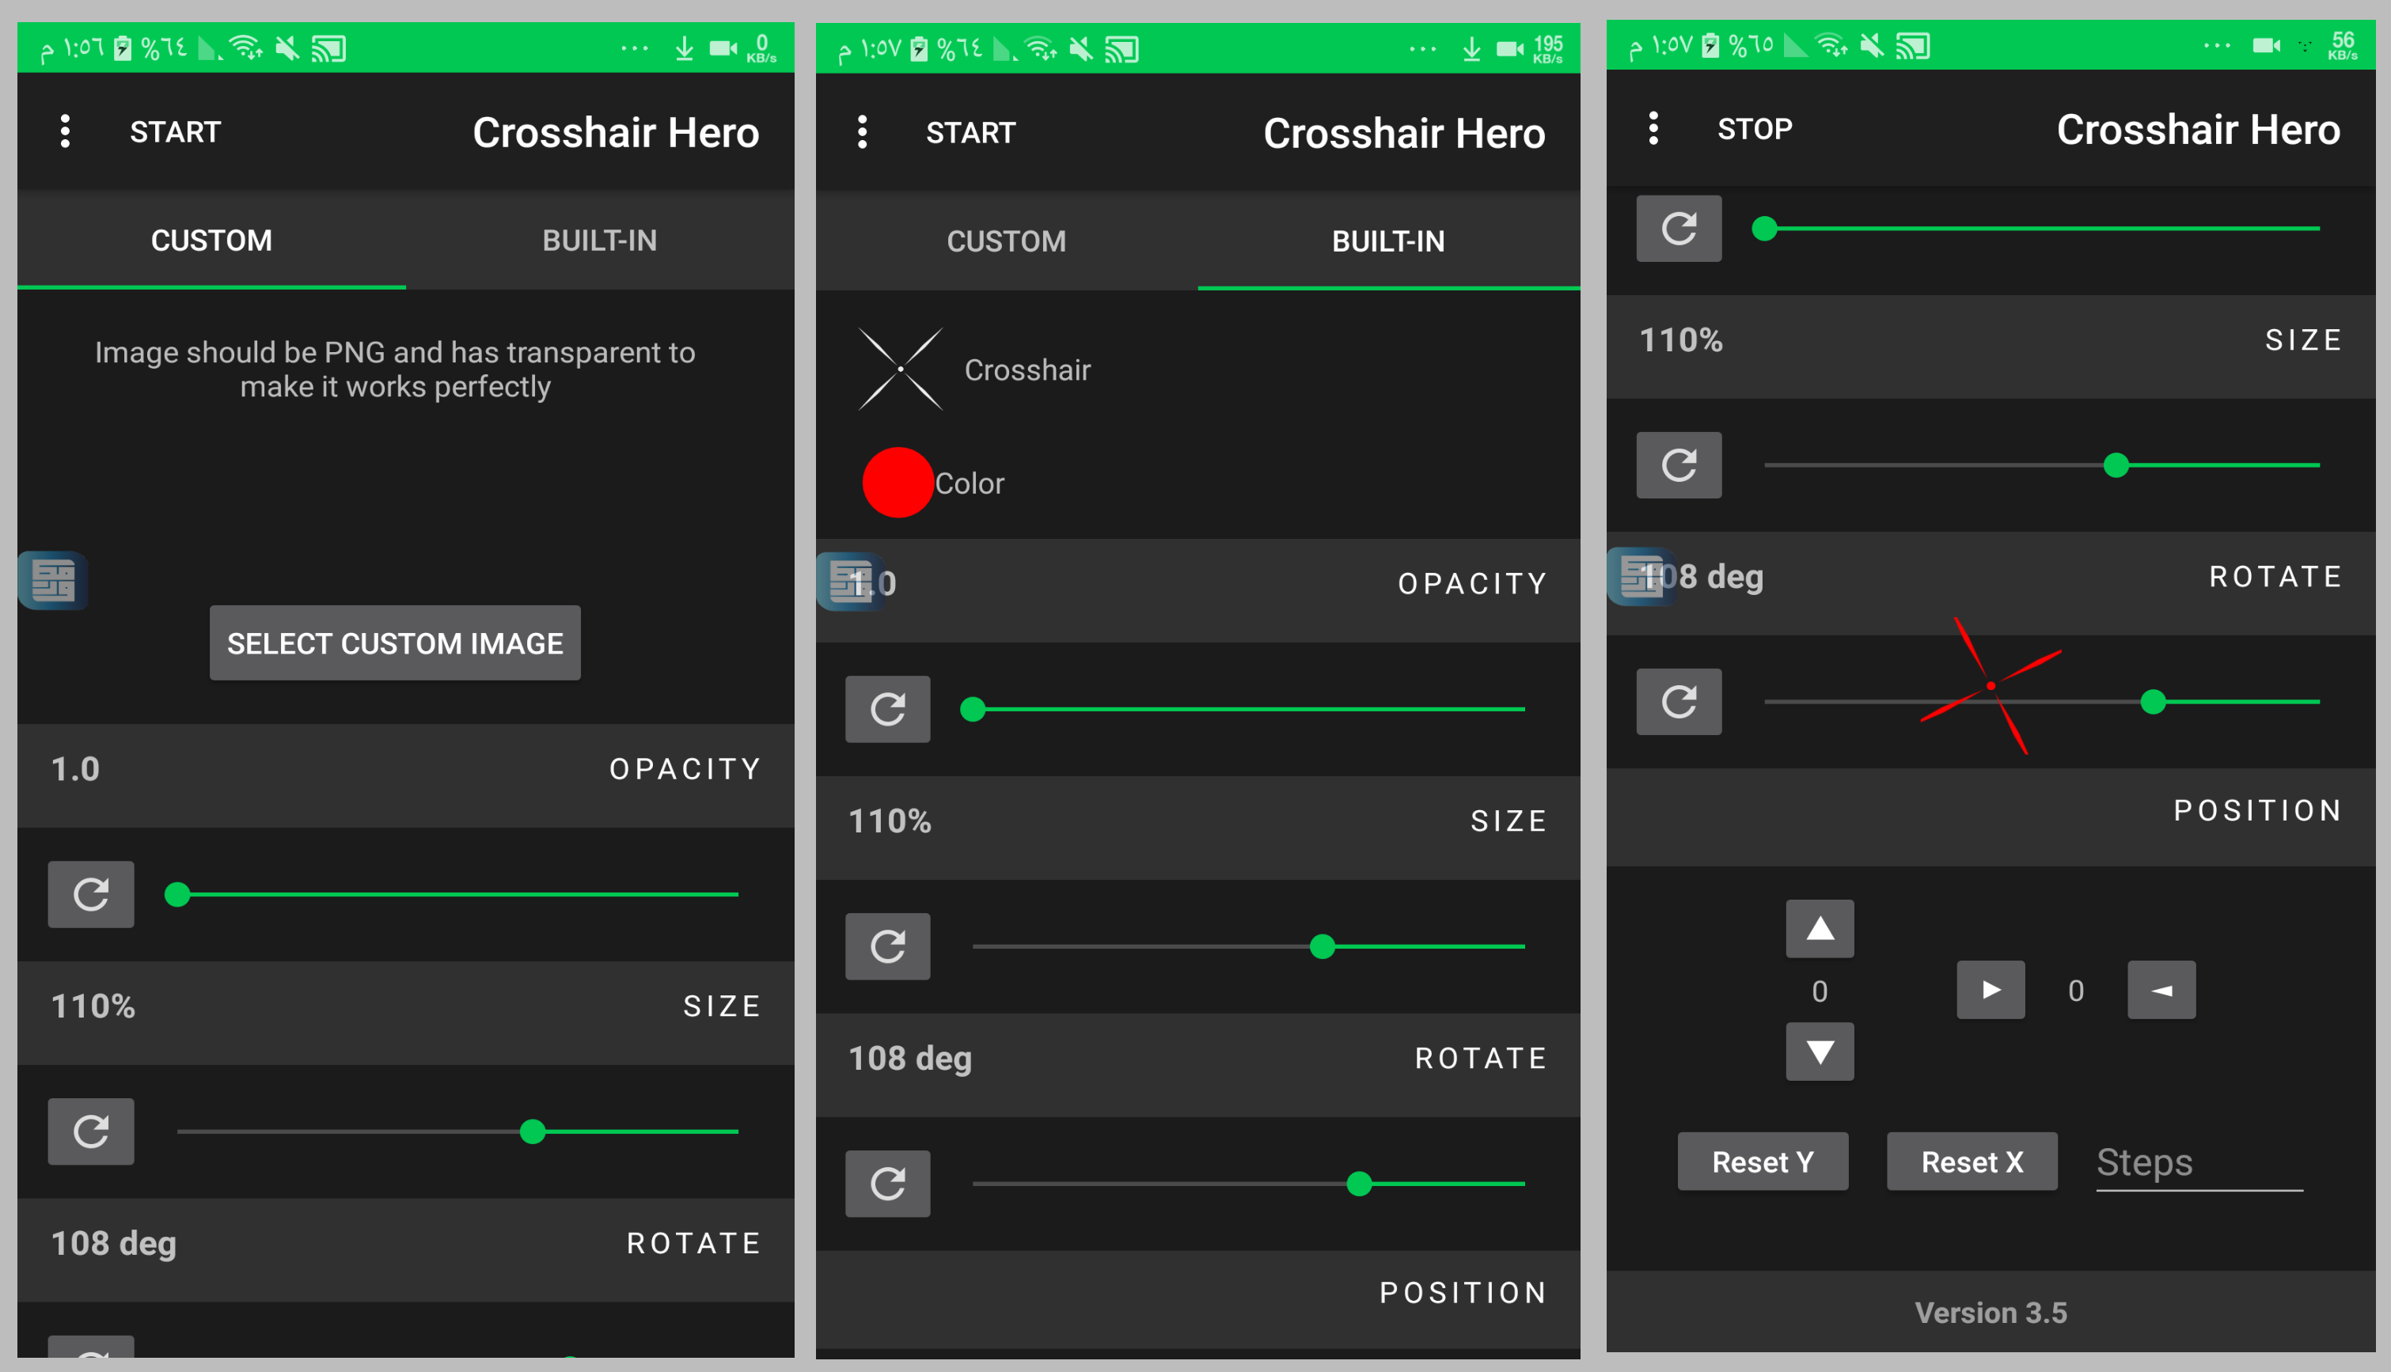The width and height of the screenshot is (2391, 1372).
Task: Click the crosshair icon in BUILT-IN tab
Action: [900, 370]
